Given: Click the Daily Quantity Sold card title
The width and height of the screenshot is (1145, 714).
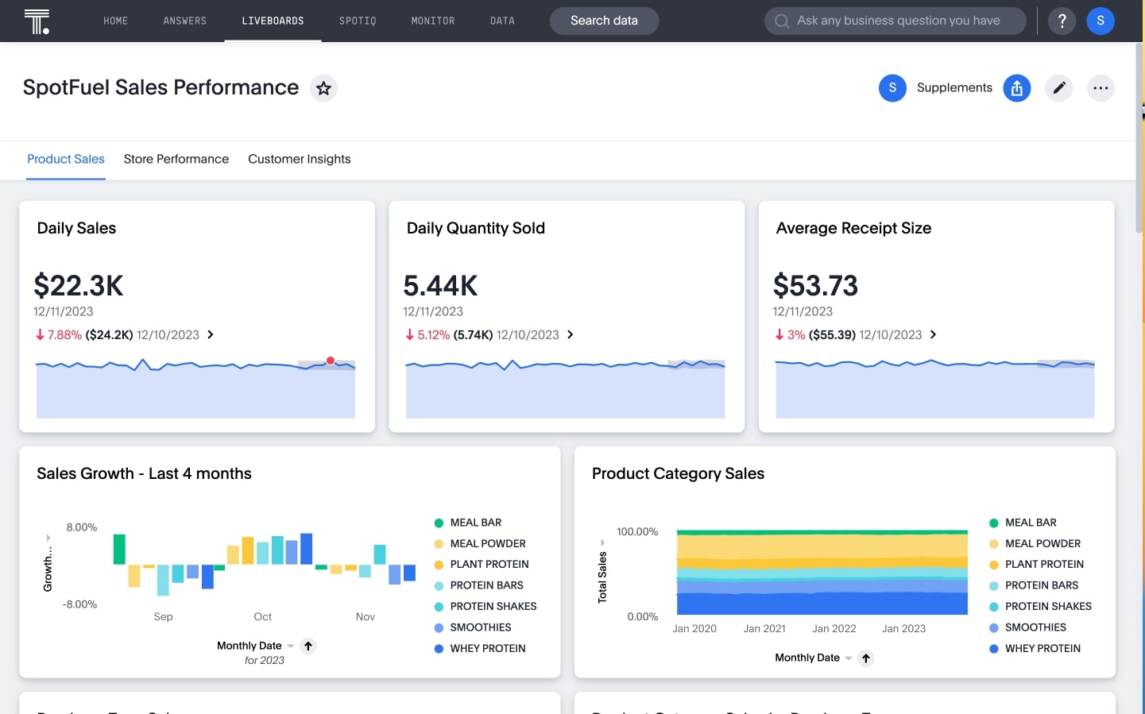Looking at the screenshot, I should coord(476,228).
